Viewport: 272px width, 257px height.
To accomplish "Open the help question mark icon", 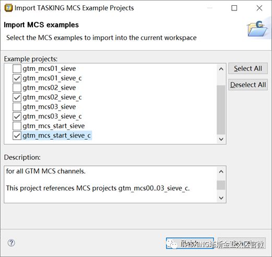I will pyautogui.click(x=11, y=243).
